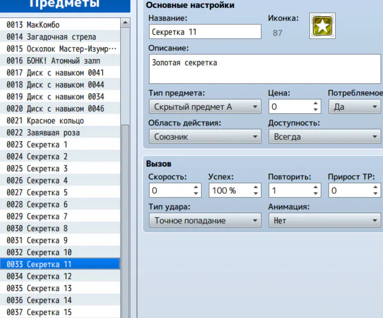Image resolution: width=383 pixels, height=318 pixels.
Task: Open the Потребляемое dropdown set to Да
Action: (355, 107)
